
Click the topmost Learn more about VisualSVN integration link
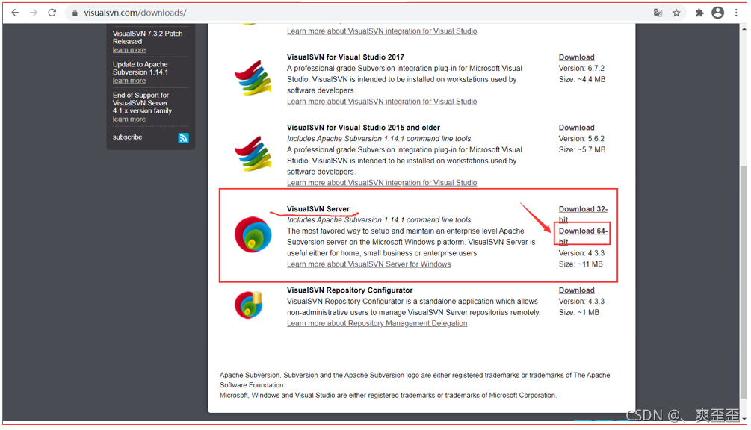coord(382,31)
